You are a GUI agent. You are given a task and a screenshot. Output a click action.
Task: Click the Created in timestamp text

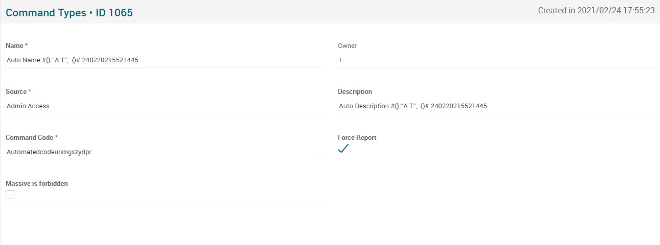click(x=596, y=10)
